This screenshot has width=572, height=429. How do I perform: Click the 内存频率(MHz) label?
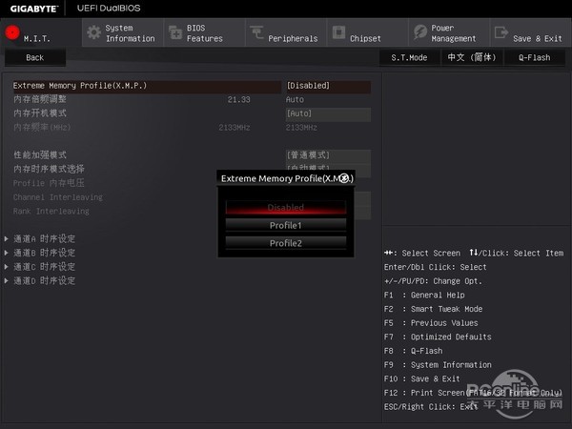click(42, 128)
